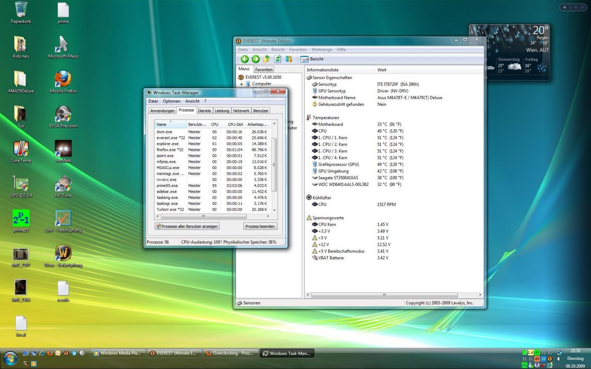
Task: Open the Favoriten menu in EVEREST
Action: pos(298,49)
